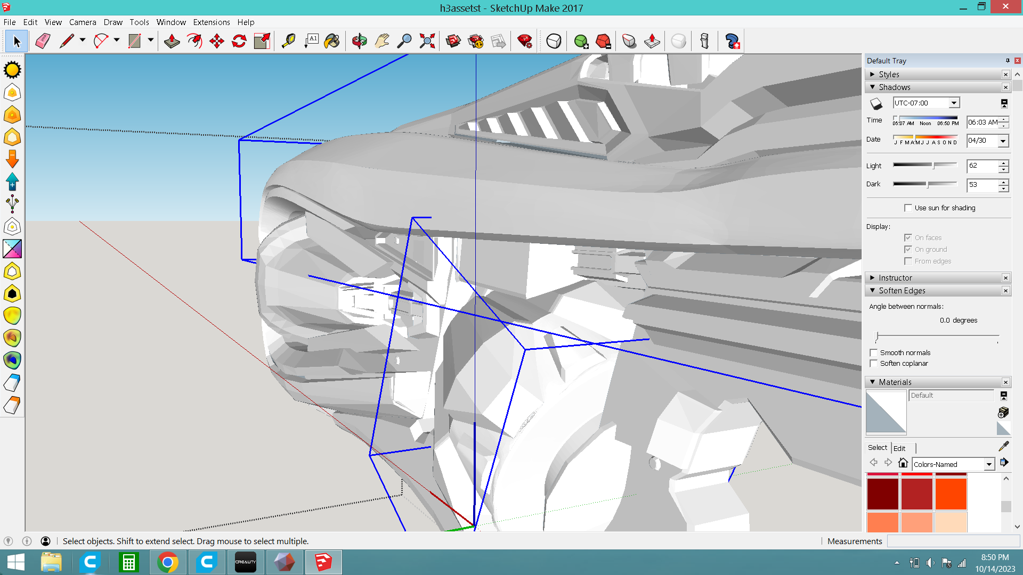Activate the Move tool
Viewport: 1023px width, 575px height.
(217, 41)
